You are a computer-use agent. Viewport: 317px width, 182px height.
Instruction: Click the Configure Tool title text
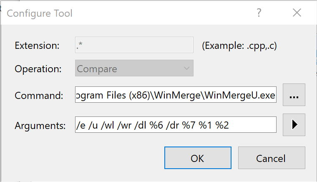pos(40,13)
